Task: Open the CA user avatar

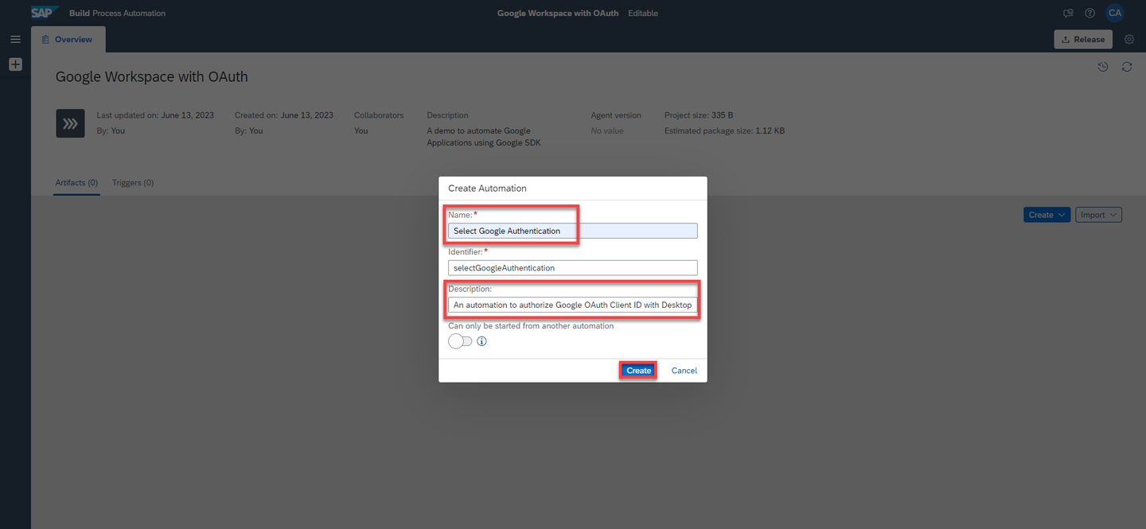Action: click(x=1115, y=13)
